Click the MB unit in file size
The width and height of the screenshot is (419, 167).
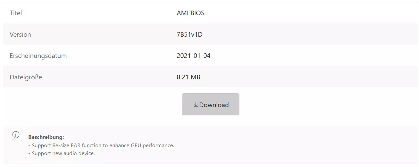195,77
